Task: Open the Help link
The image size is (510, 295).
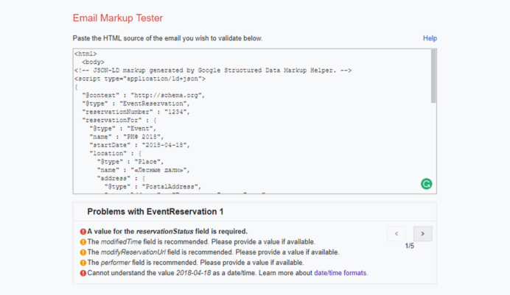Action: [430, 38]
